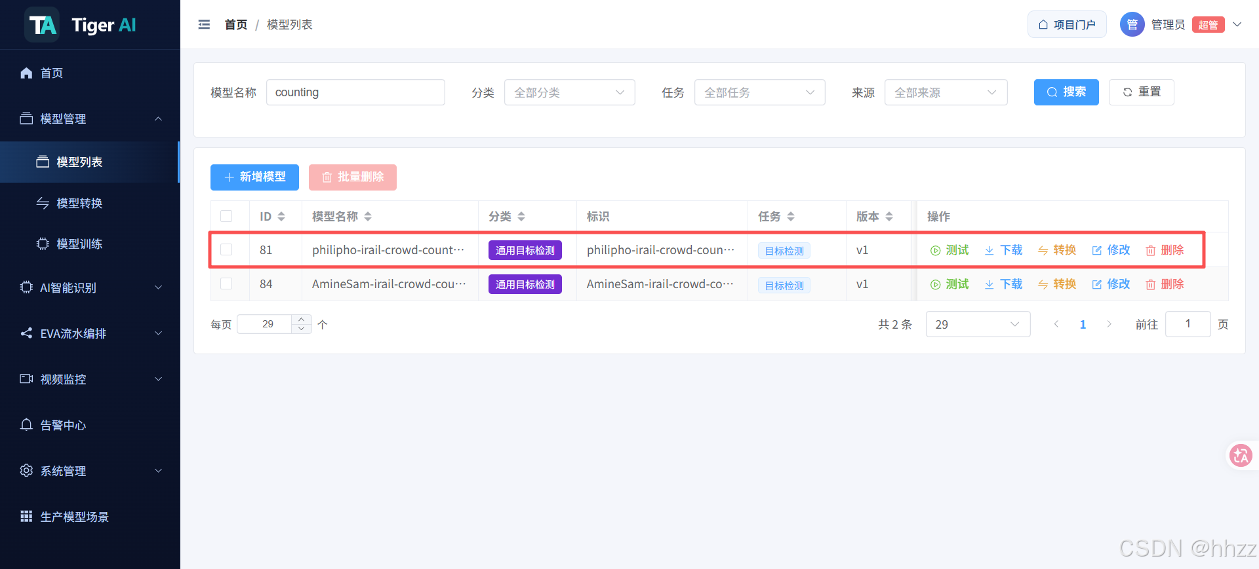Sort by 模型名称 column arrows
This screenshot has height=569, width=1259.
368,217
